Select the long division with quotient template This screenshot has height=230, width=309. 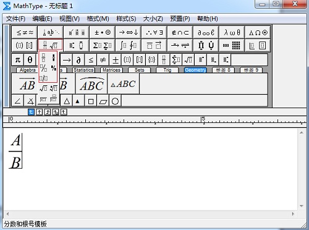click(54, 99)
